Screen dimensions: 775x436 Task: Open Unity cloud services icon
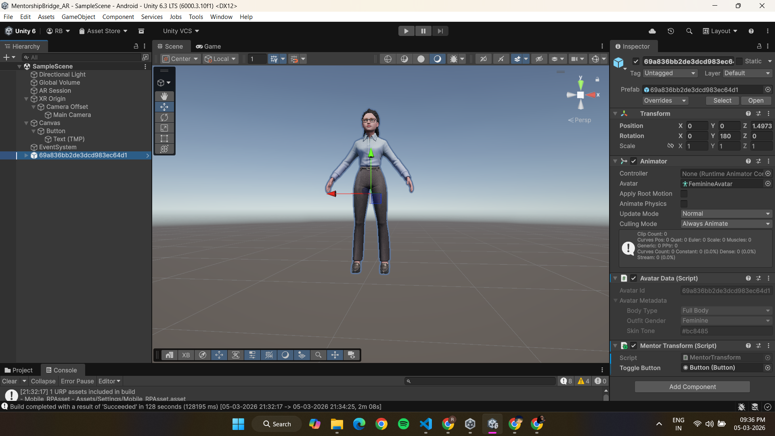[652, 31]
